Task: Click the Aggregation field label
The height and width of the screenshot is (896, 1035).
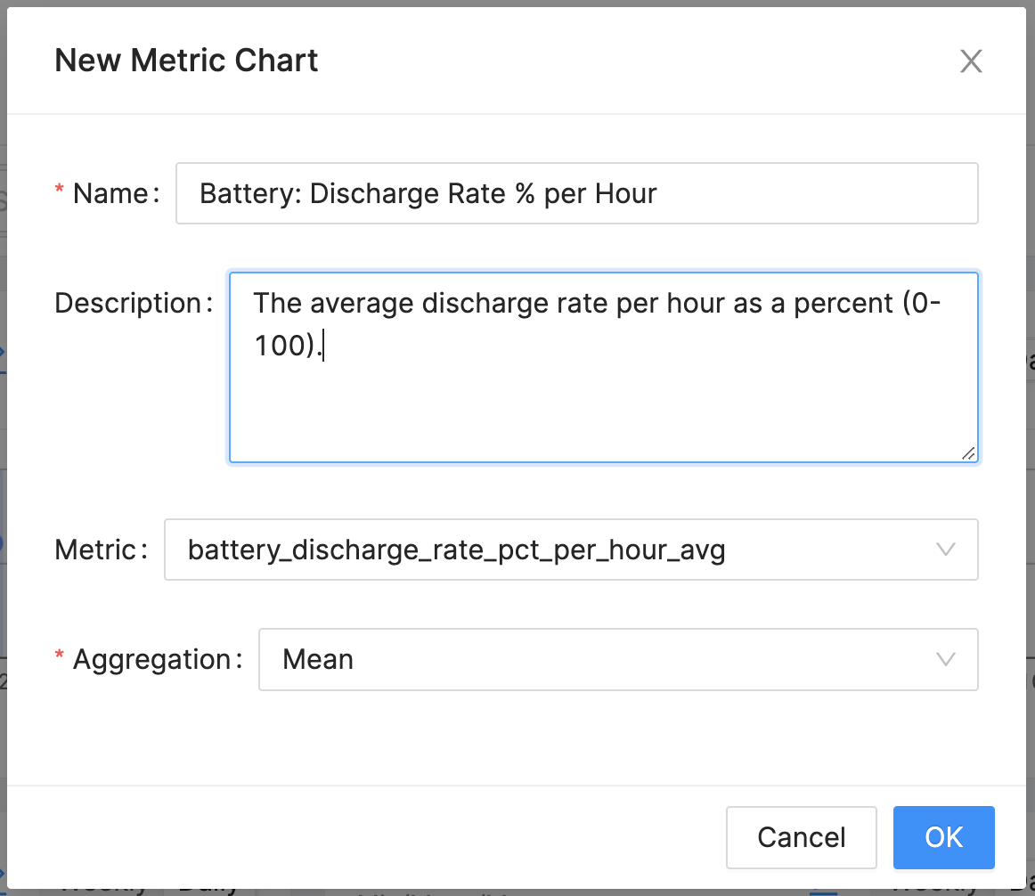Action: [x=152, y=660]
